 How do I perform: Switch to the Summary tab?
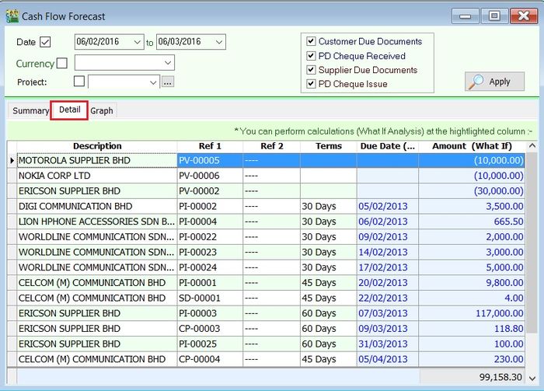30,110
